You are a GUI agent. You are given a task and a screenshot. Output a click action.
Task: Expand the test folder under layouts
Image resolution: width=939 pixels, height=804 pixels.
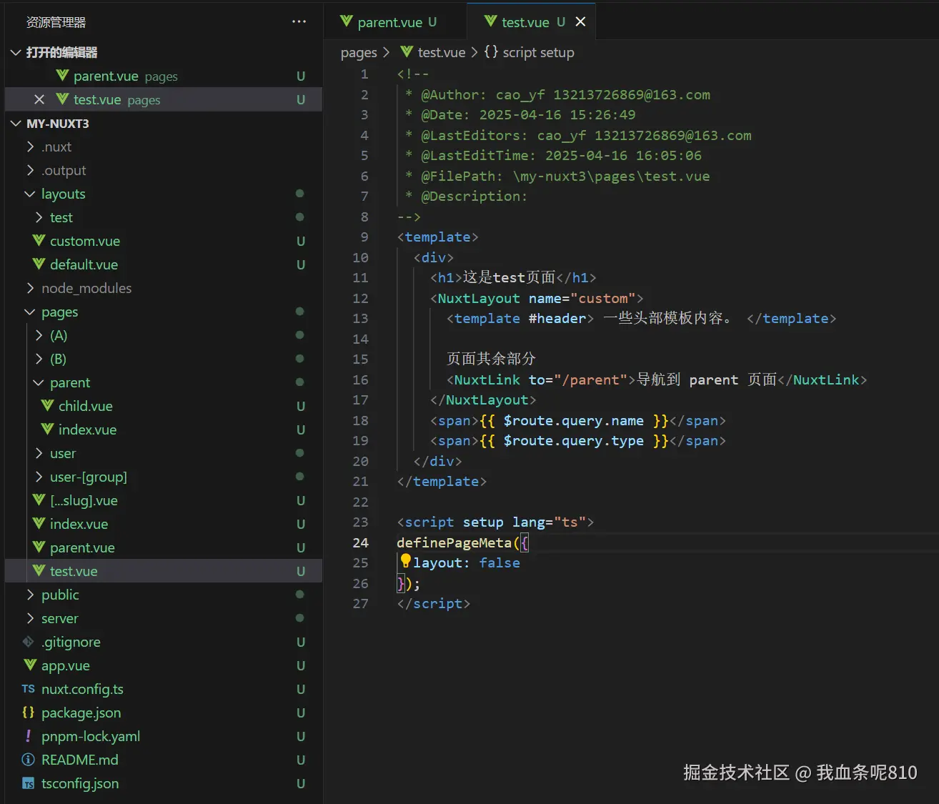(39, 217)
